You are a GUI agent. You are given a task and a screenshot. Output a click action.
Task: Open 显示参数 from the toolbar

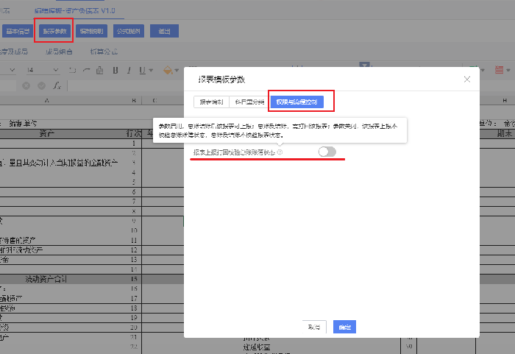(x=54, y=31)
